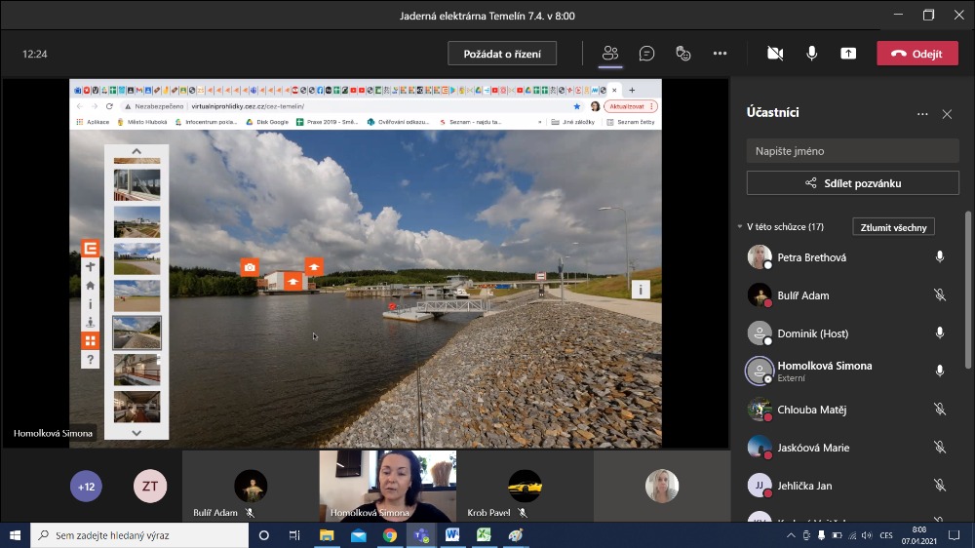Screen dimensions: 975x548
Task: Toggle the microphone mute
Action: coord(811,54)
